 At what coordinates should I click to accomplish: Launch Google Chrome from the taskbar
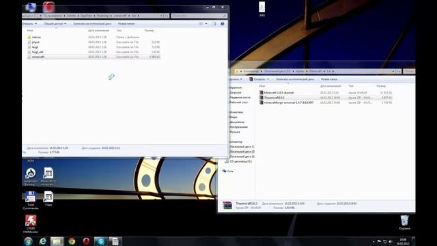tap(72, 241)
